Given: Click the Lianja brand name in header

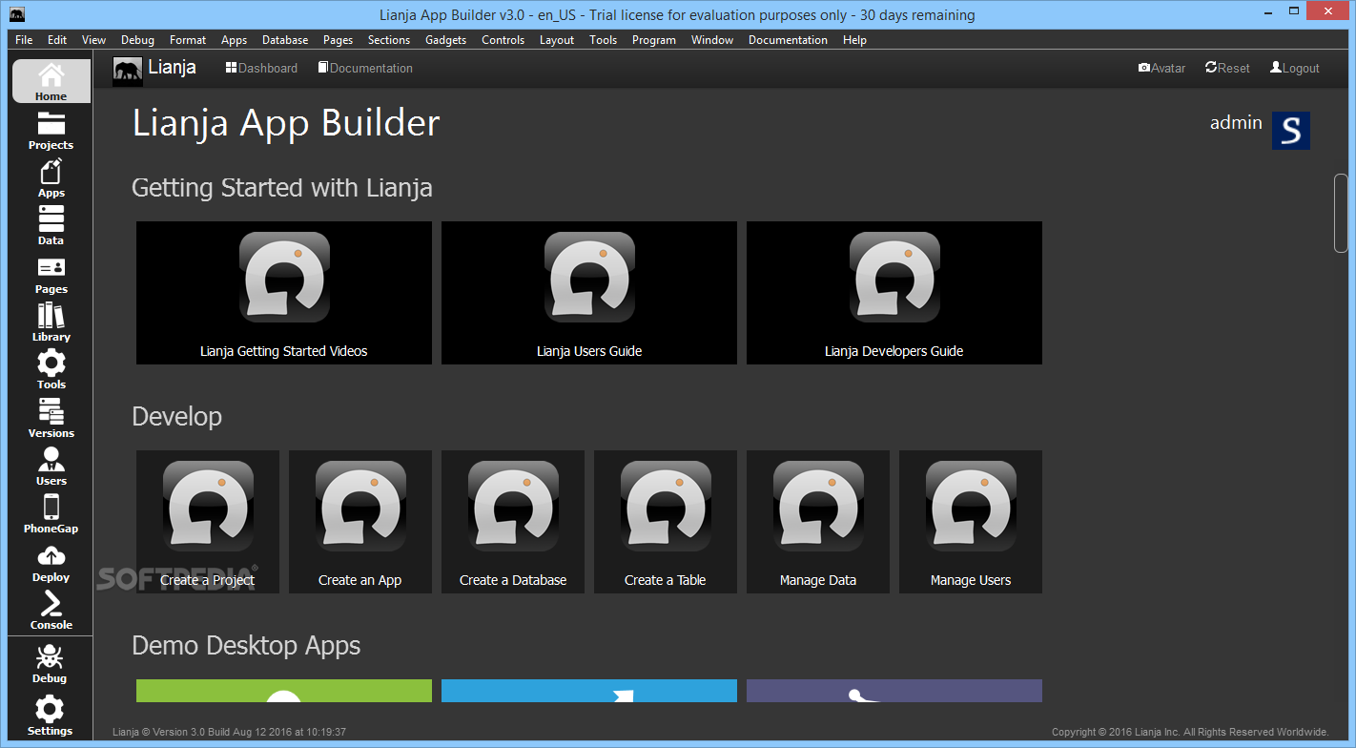Looking at the screenshot, I should 173,68.
